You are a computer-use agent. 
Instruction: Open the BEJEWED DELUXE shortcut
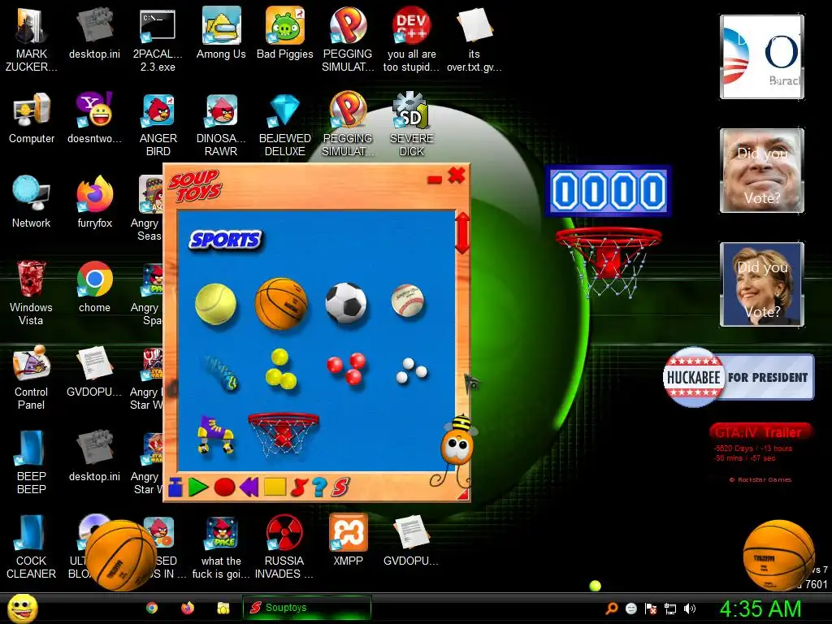285,124
